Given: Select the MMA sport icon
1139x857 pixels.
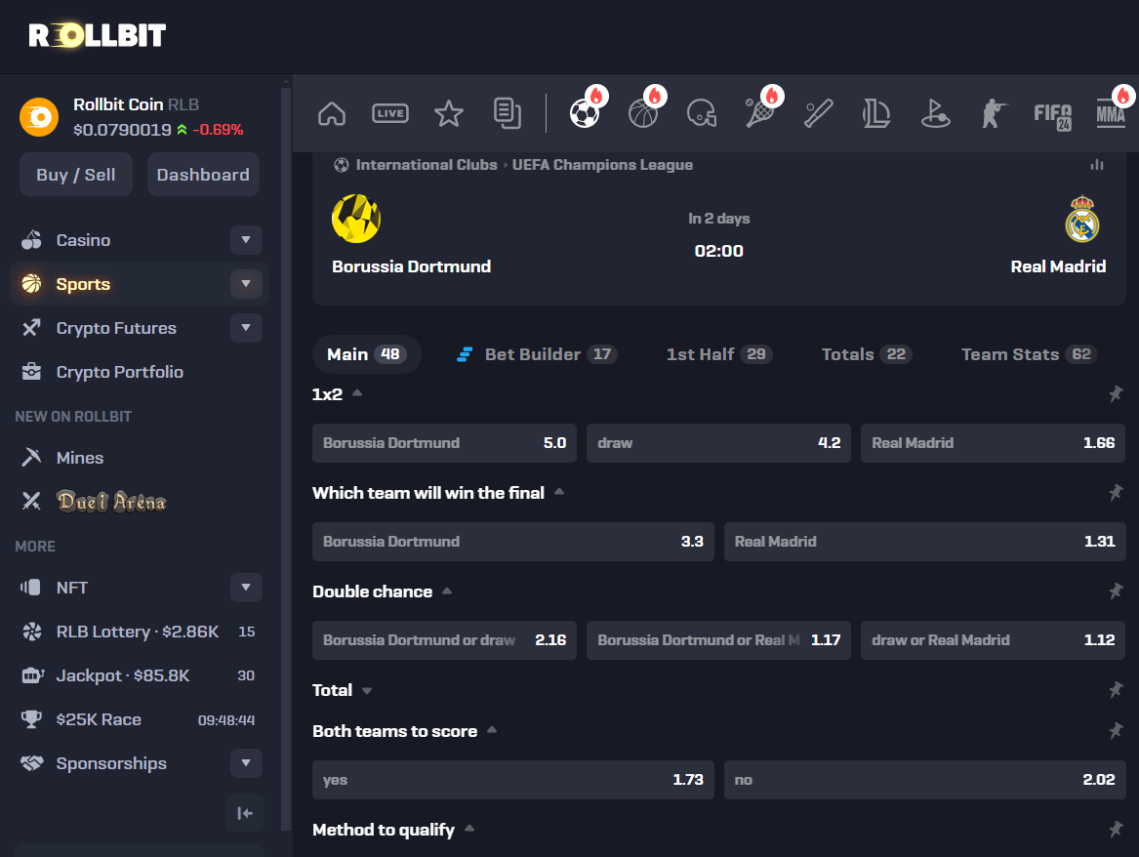Looking at the screenshot, I should tap(1111, 114).
